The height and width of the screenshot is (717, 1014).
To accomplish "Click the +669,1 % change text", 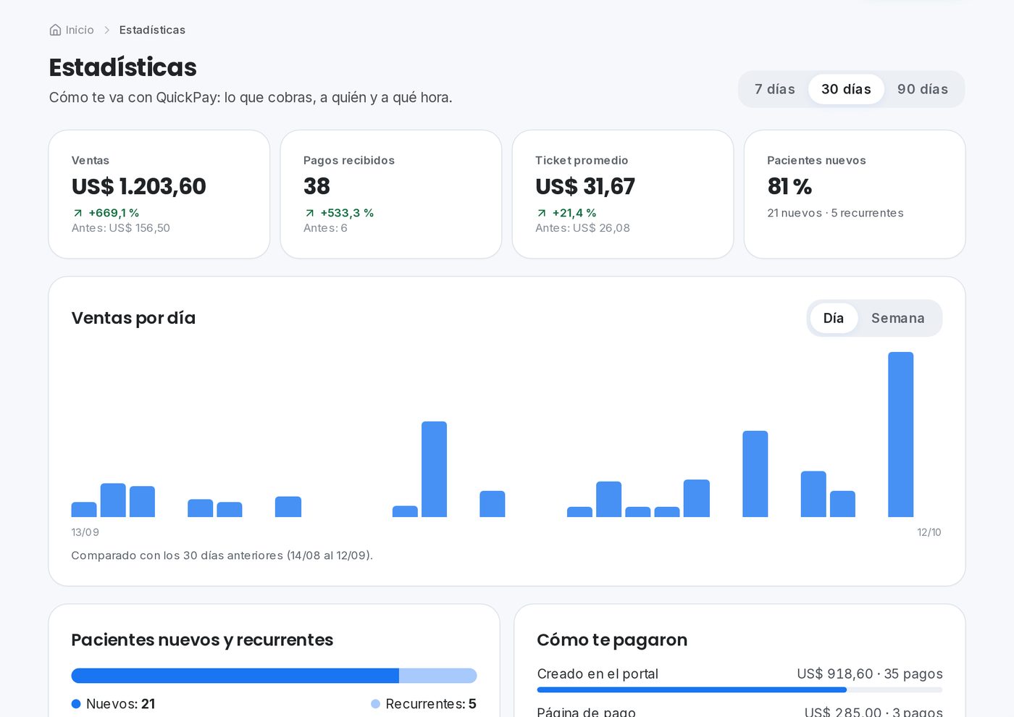I will point(114,213).
